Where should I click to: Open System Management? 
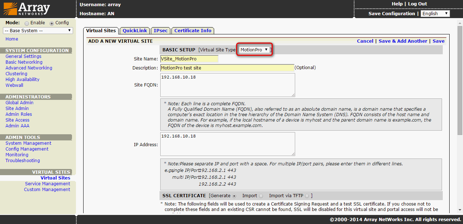coord(28,143)
